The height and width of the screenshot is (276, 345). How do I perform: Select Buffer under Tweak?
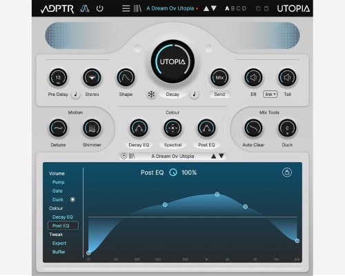(59, 252)
